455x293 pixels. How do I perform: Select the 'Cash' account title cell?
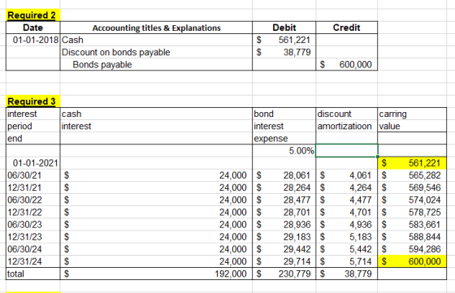point(156,40)
